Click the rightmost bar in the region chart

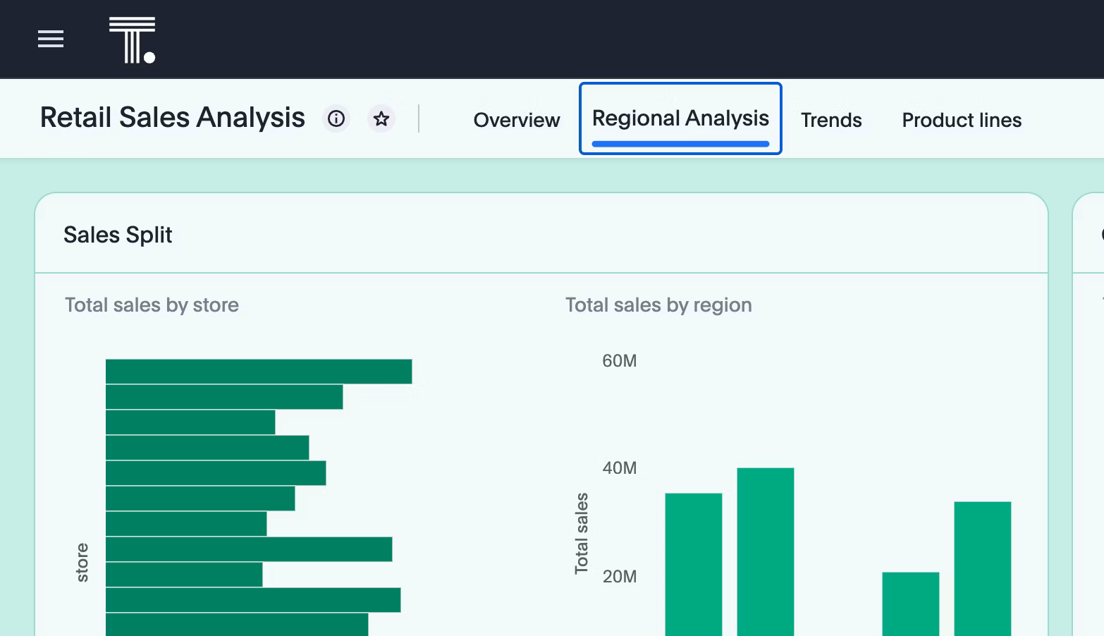(982, 568)
